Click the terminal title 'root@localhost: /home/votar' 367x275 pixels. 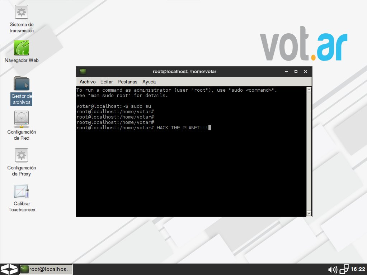coord(184,72)
